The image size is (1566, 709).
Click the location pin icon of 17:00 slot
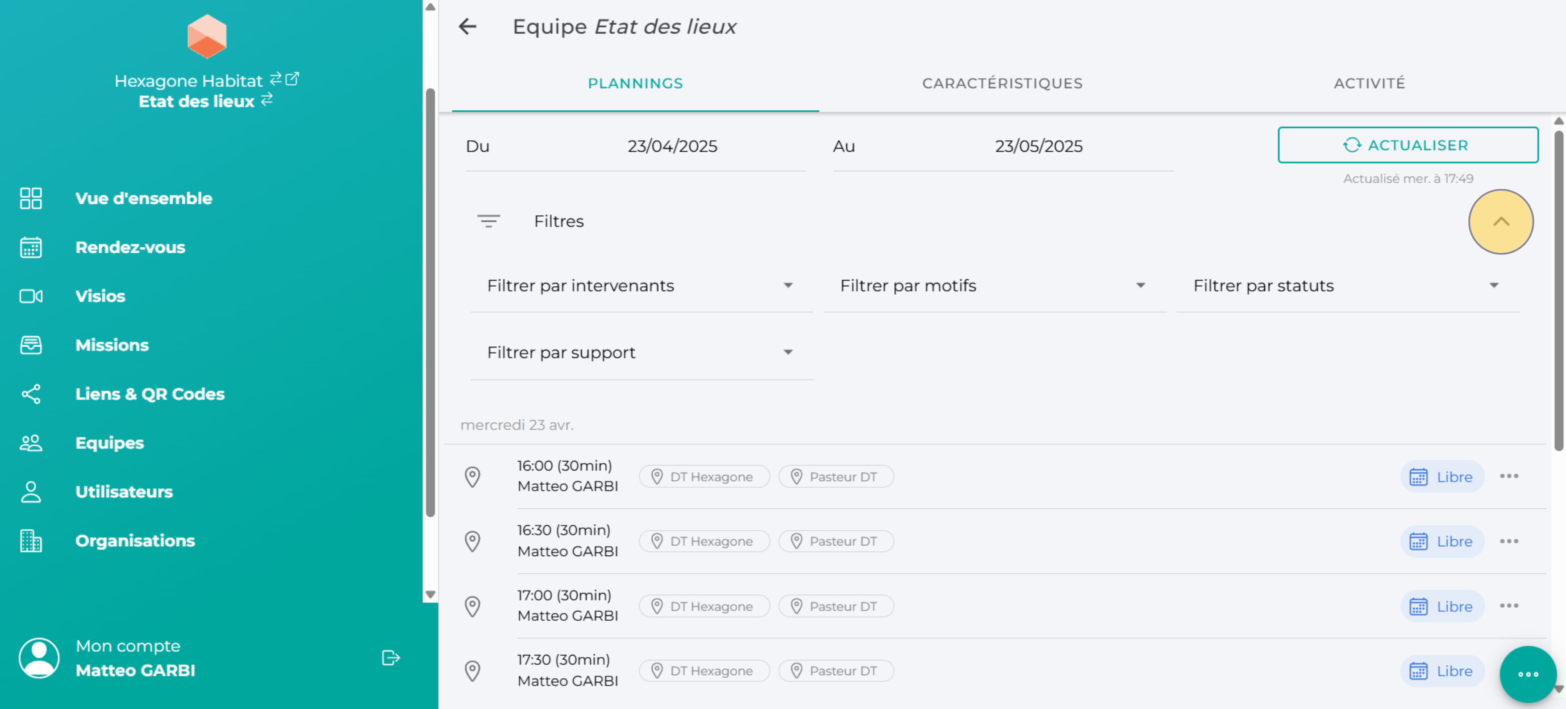(472, 606)
